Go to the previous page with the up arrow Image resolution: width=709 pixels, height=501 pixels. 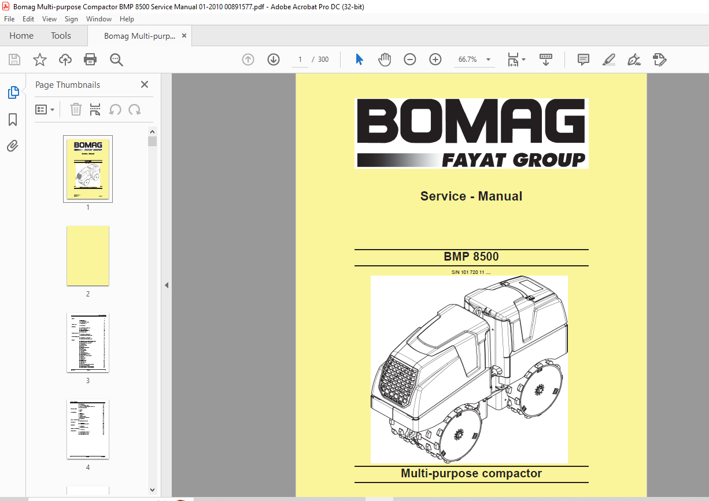248,60
